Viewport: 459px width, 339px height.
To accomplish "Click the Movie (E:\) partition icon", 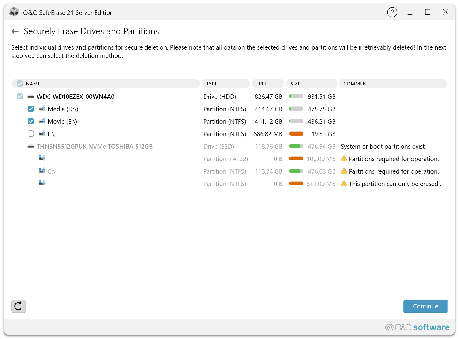I will (42, 121).
